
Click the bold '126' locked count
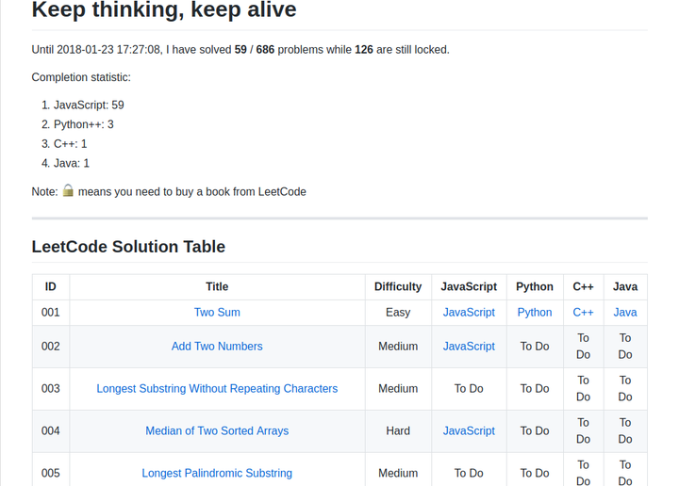coord(364,50)
